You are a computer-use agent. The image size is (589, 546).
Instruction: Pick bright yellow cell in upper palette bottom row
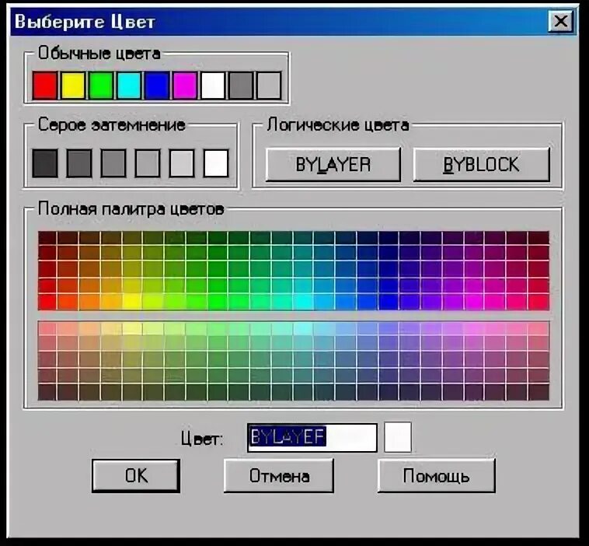click(x=132, y=302)
